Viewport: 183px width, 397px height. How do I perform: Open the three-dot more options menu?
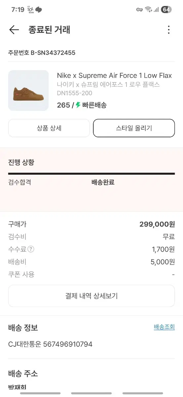pos(169,30)
